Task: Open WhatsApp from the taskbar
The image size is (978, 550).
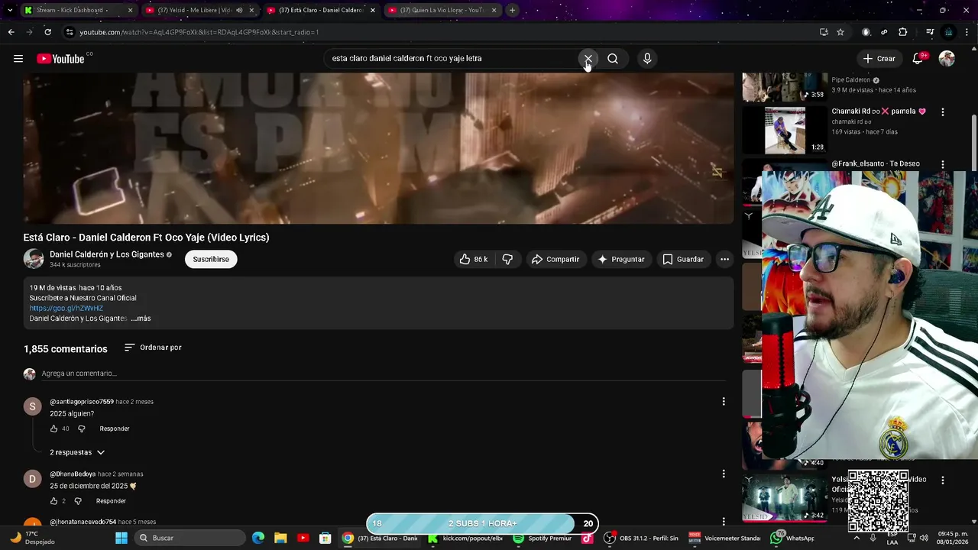Action: pyautogui.click(x=793, y=538)
